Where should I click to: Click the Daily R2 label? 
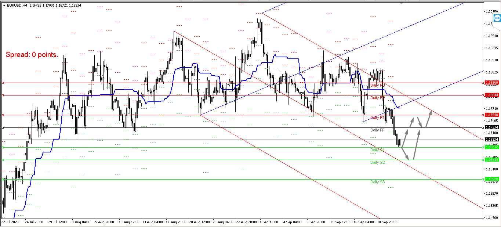point(378,98)
